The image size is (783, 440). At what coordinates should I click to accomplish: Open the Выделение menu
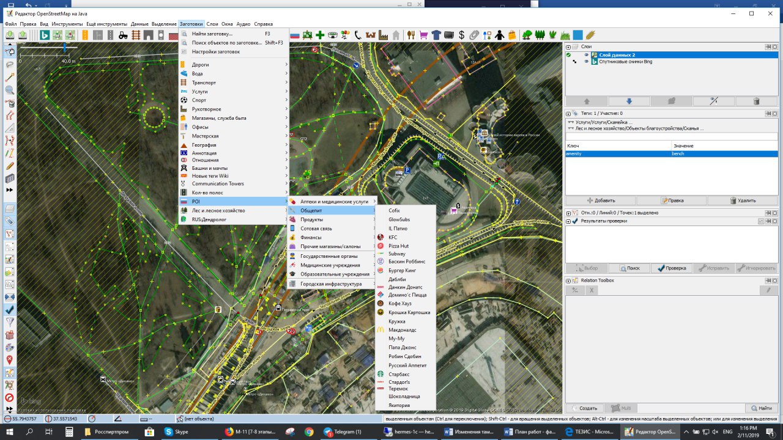(164, 24)
